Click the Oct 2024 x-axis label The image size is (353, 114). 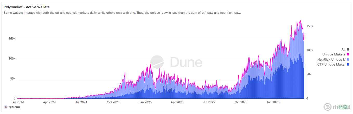pos(113,102)
